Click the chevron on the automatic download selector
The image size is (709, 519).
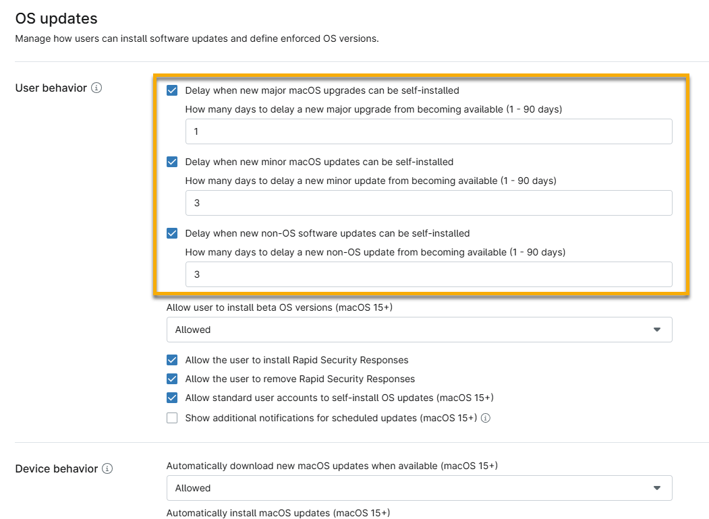656,488
